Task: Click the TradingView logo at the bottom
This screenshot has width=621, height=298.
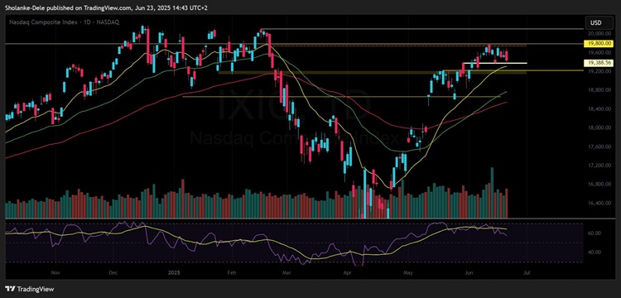Action: click(30, 289)
